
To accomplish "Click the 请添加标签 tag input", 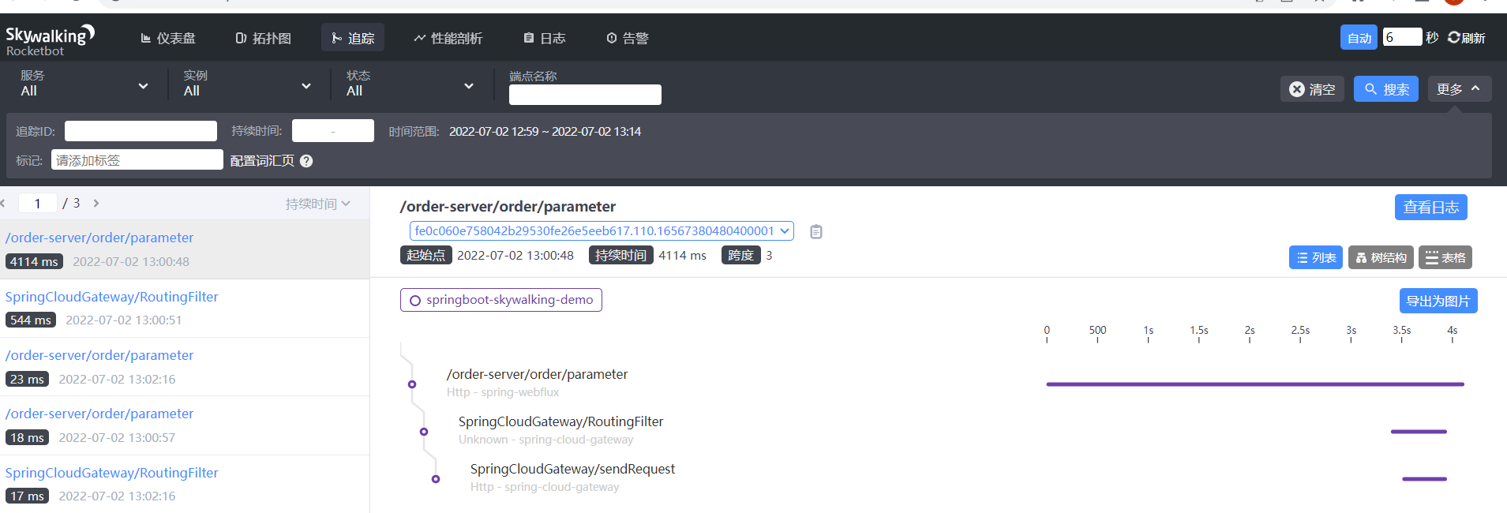I will click(x=137, y=160).
